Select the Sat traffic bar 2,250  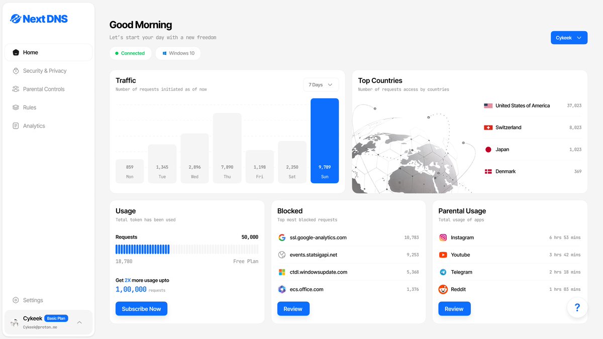tap(292, 162)
